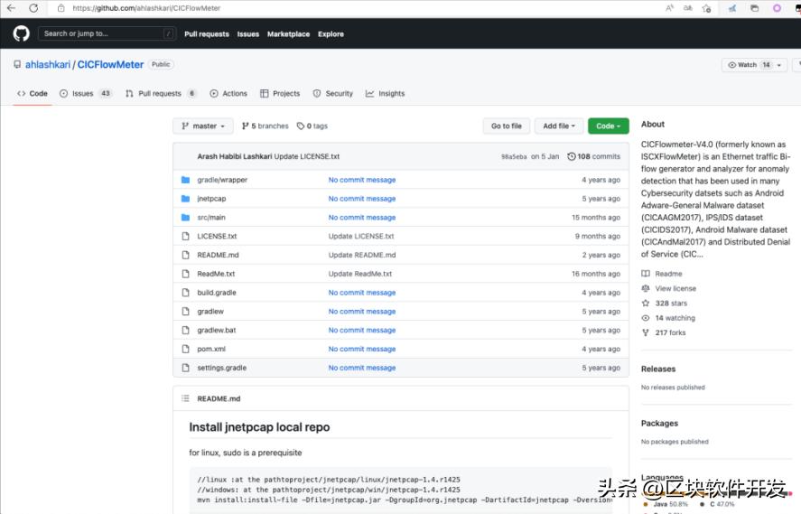Click the README.md table of contents icon

pos(186,398)
